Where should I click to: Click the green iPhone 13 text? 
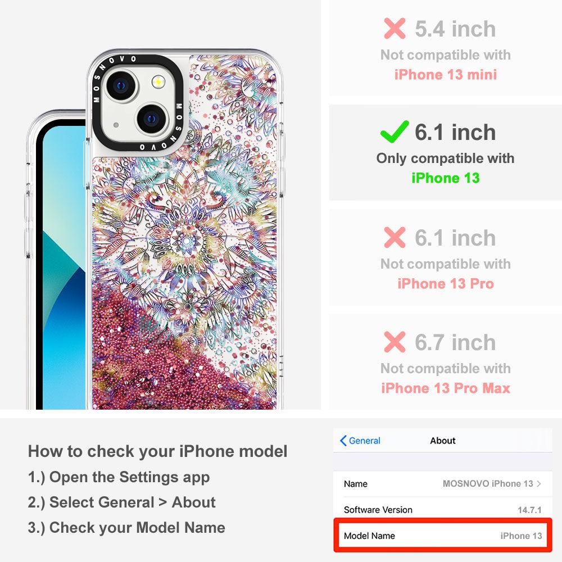point(446,178)
